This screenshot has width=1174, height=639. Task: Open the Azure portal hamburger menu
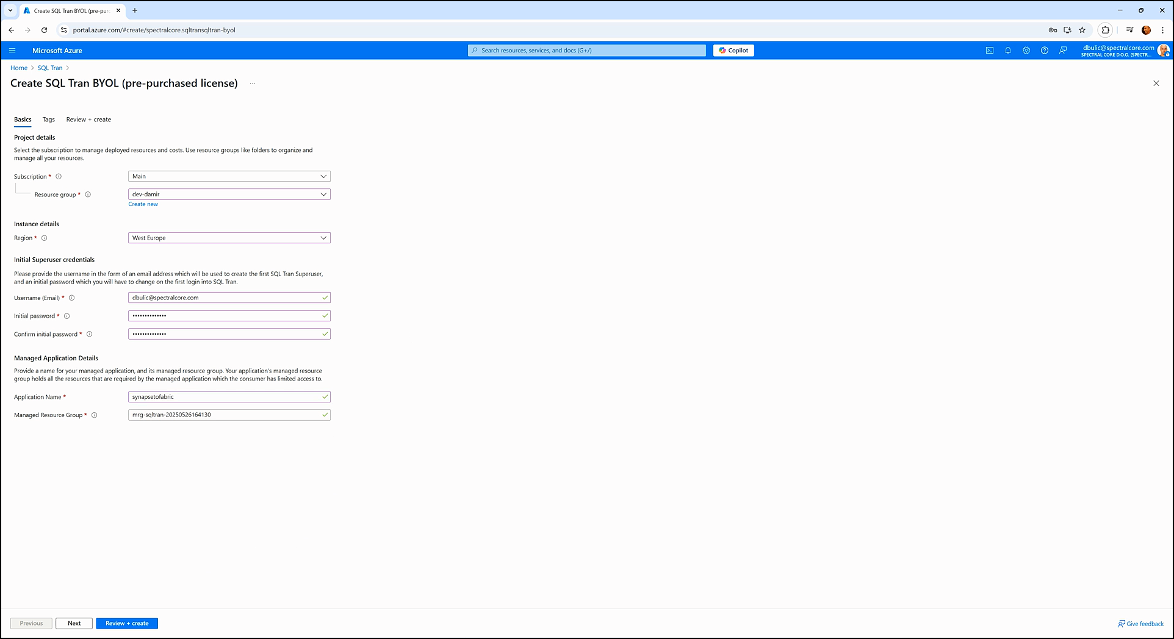[12, 51]
